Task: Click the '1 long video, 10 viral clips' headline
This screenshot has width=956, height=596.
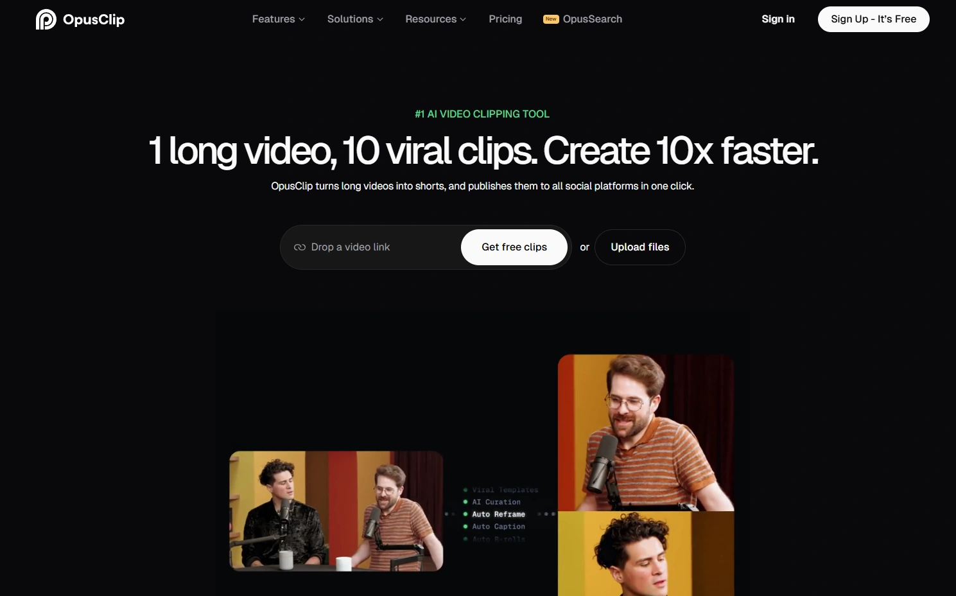Action: [x=483, y=151]
